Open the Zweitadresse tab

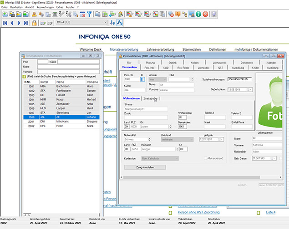[x=150, y=98]
